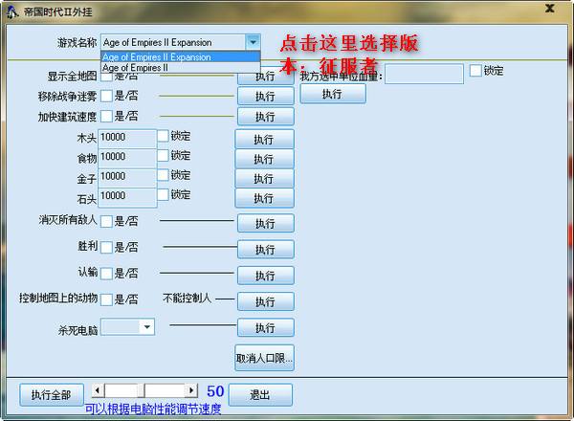574x421 pixels.
Task: Click the speed slider thumb
Action: (x=141, y=390)
